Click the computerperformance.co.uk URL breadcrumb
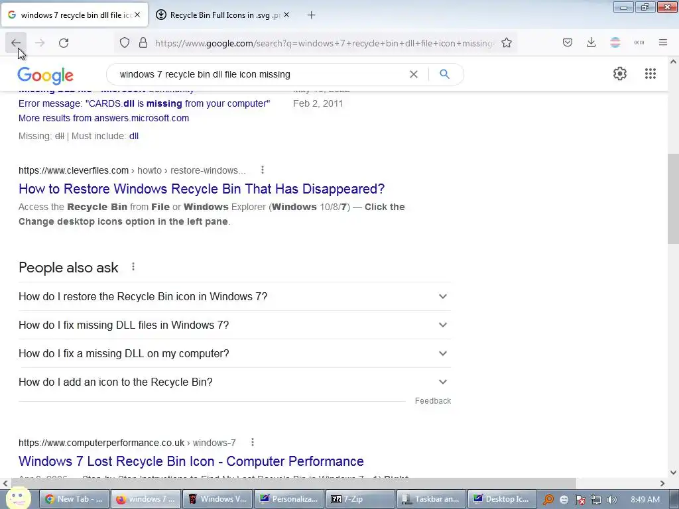 click(127, 443)
